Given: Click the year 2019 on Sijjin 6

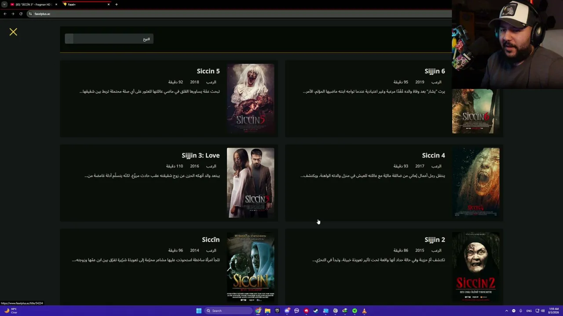Looking at the screenshot, I should point(420,82).
